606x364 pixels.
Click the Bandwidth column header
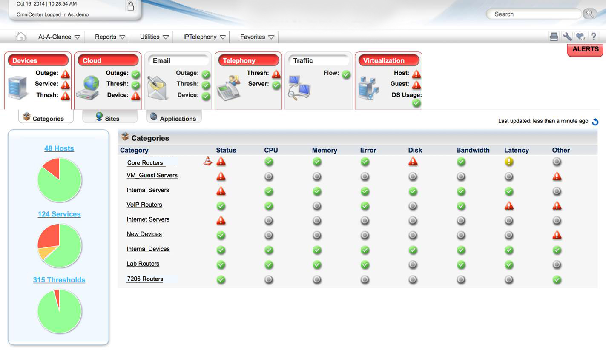pyautogui.click(x=473, y=150)
